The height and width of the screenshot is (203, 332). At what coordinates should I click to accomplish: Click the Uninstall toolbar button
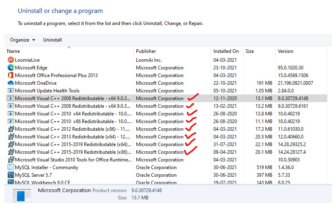pyautogui.click(x=52, y=40)
